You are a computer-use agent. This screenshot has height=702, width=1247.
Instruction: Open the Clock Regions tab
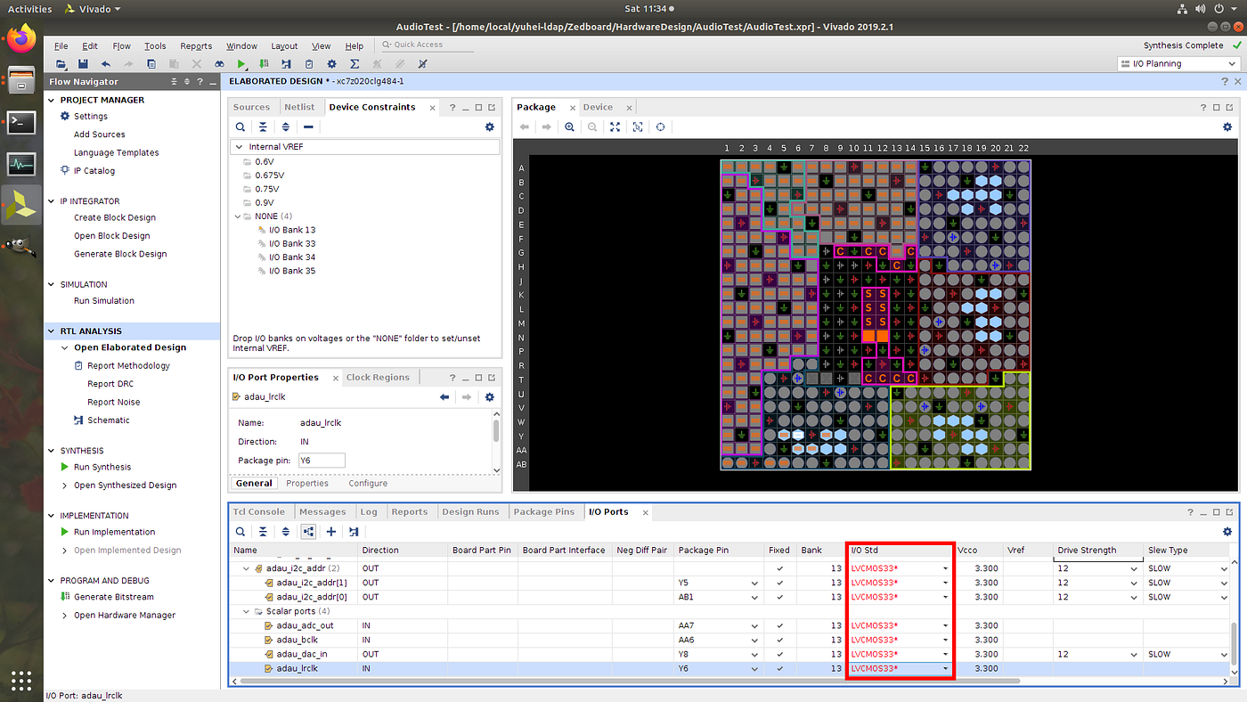[x=378, y=377]
